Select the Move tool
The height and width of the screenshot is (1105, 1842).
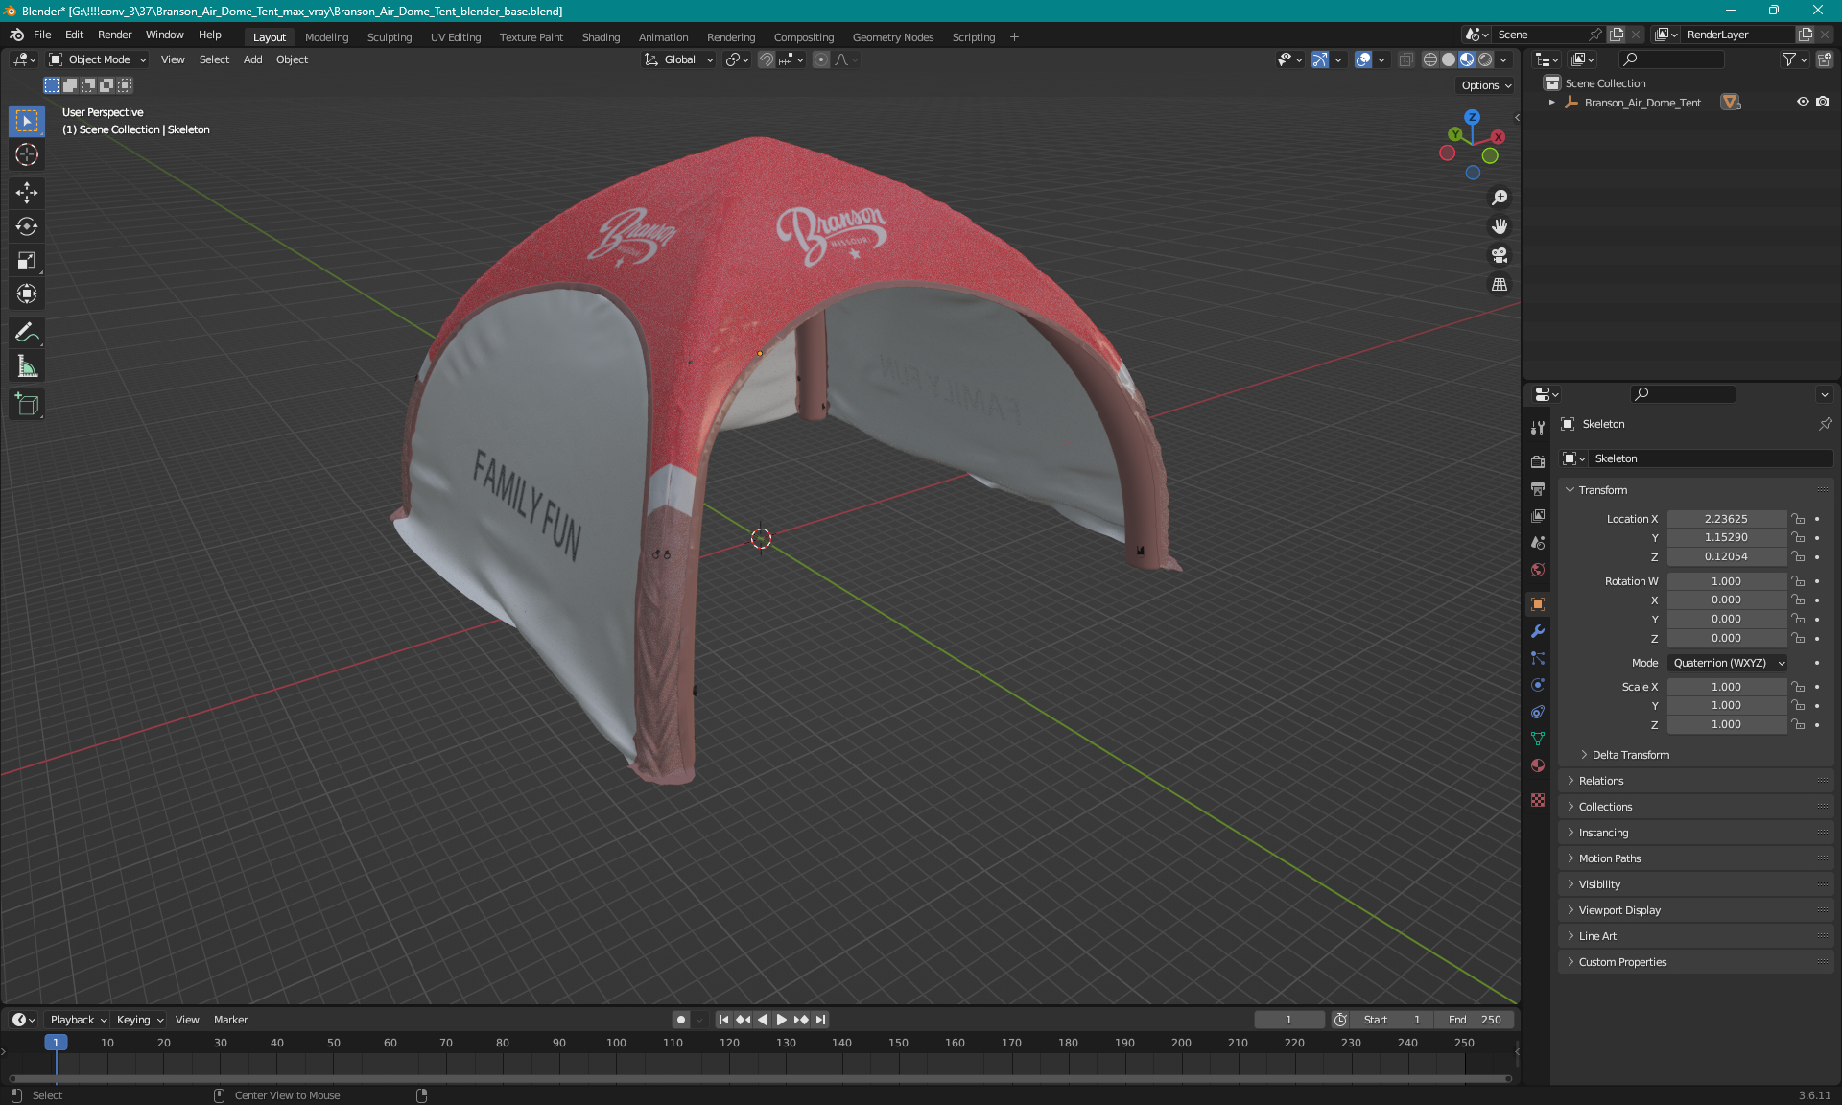[x=27, y=193]
